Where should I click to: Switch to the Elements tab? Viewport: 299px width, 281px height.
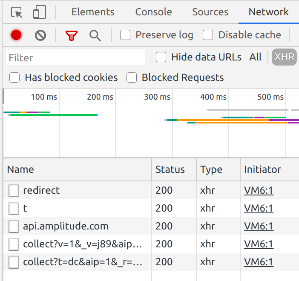pos(93,12)
